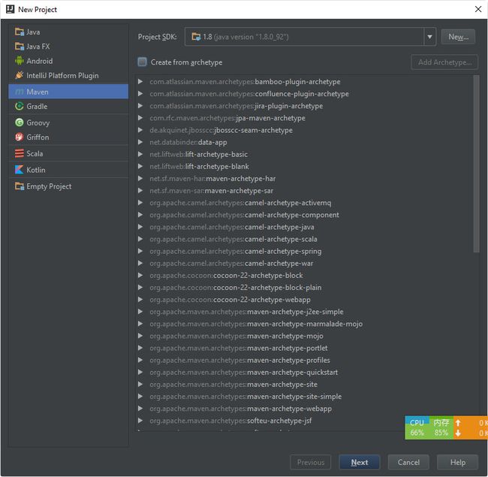The image size is (488, 477).
Task: Expand bamboo-plugin-archetype entry
Action: pyautogui.click(x=140, y=82)
